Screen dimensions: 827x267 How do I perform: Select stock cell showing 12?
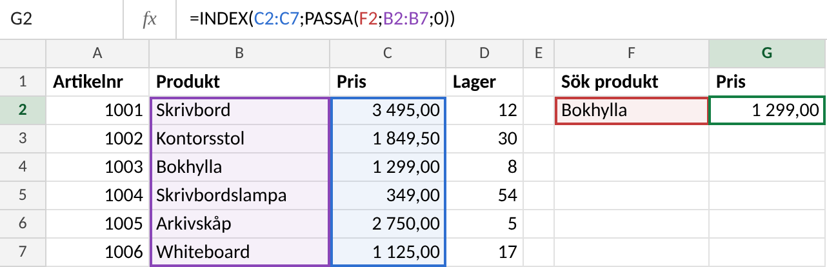click(x=484, y=110)
